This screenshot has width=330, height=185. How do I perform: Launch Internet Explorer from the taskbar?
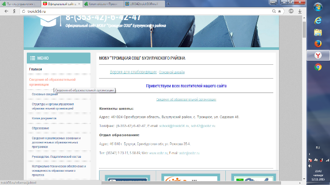point(318,21)
